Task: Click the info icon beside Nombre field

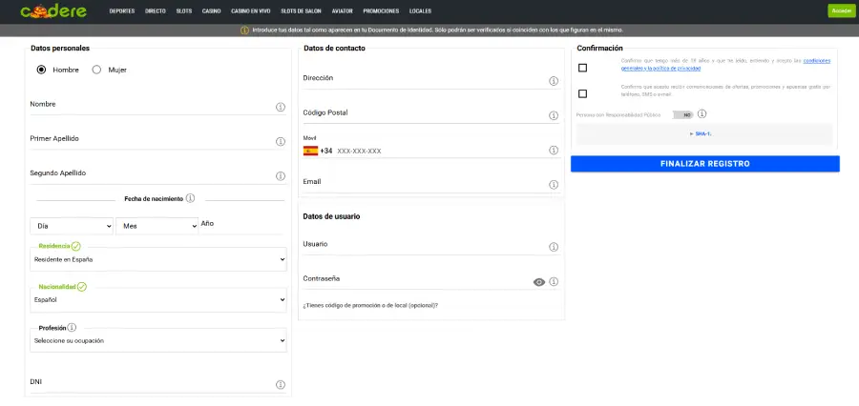Action: [281, 108]
